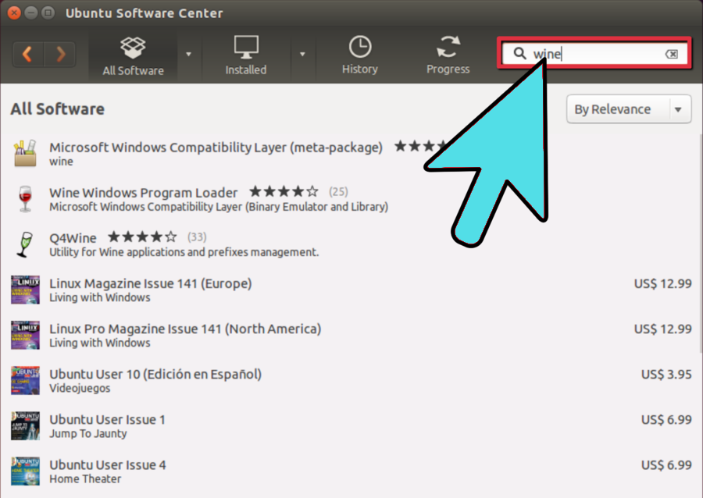Close the Ubuntu Software Center window
The width and height of the screenshot is (703, 498).
(14, 12)
